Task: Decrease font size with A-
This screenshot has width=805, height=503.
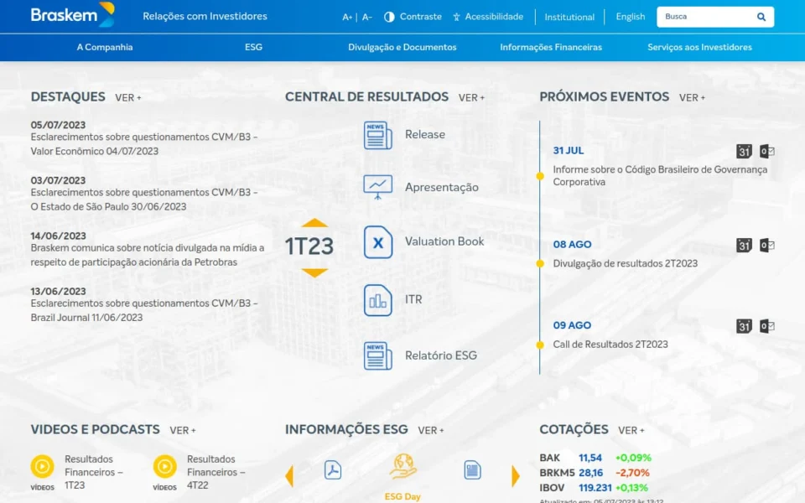Action: [x=366, y=17]
